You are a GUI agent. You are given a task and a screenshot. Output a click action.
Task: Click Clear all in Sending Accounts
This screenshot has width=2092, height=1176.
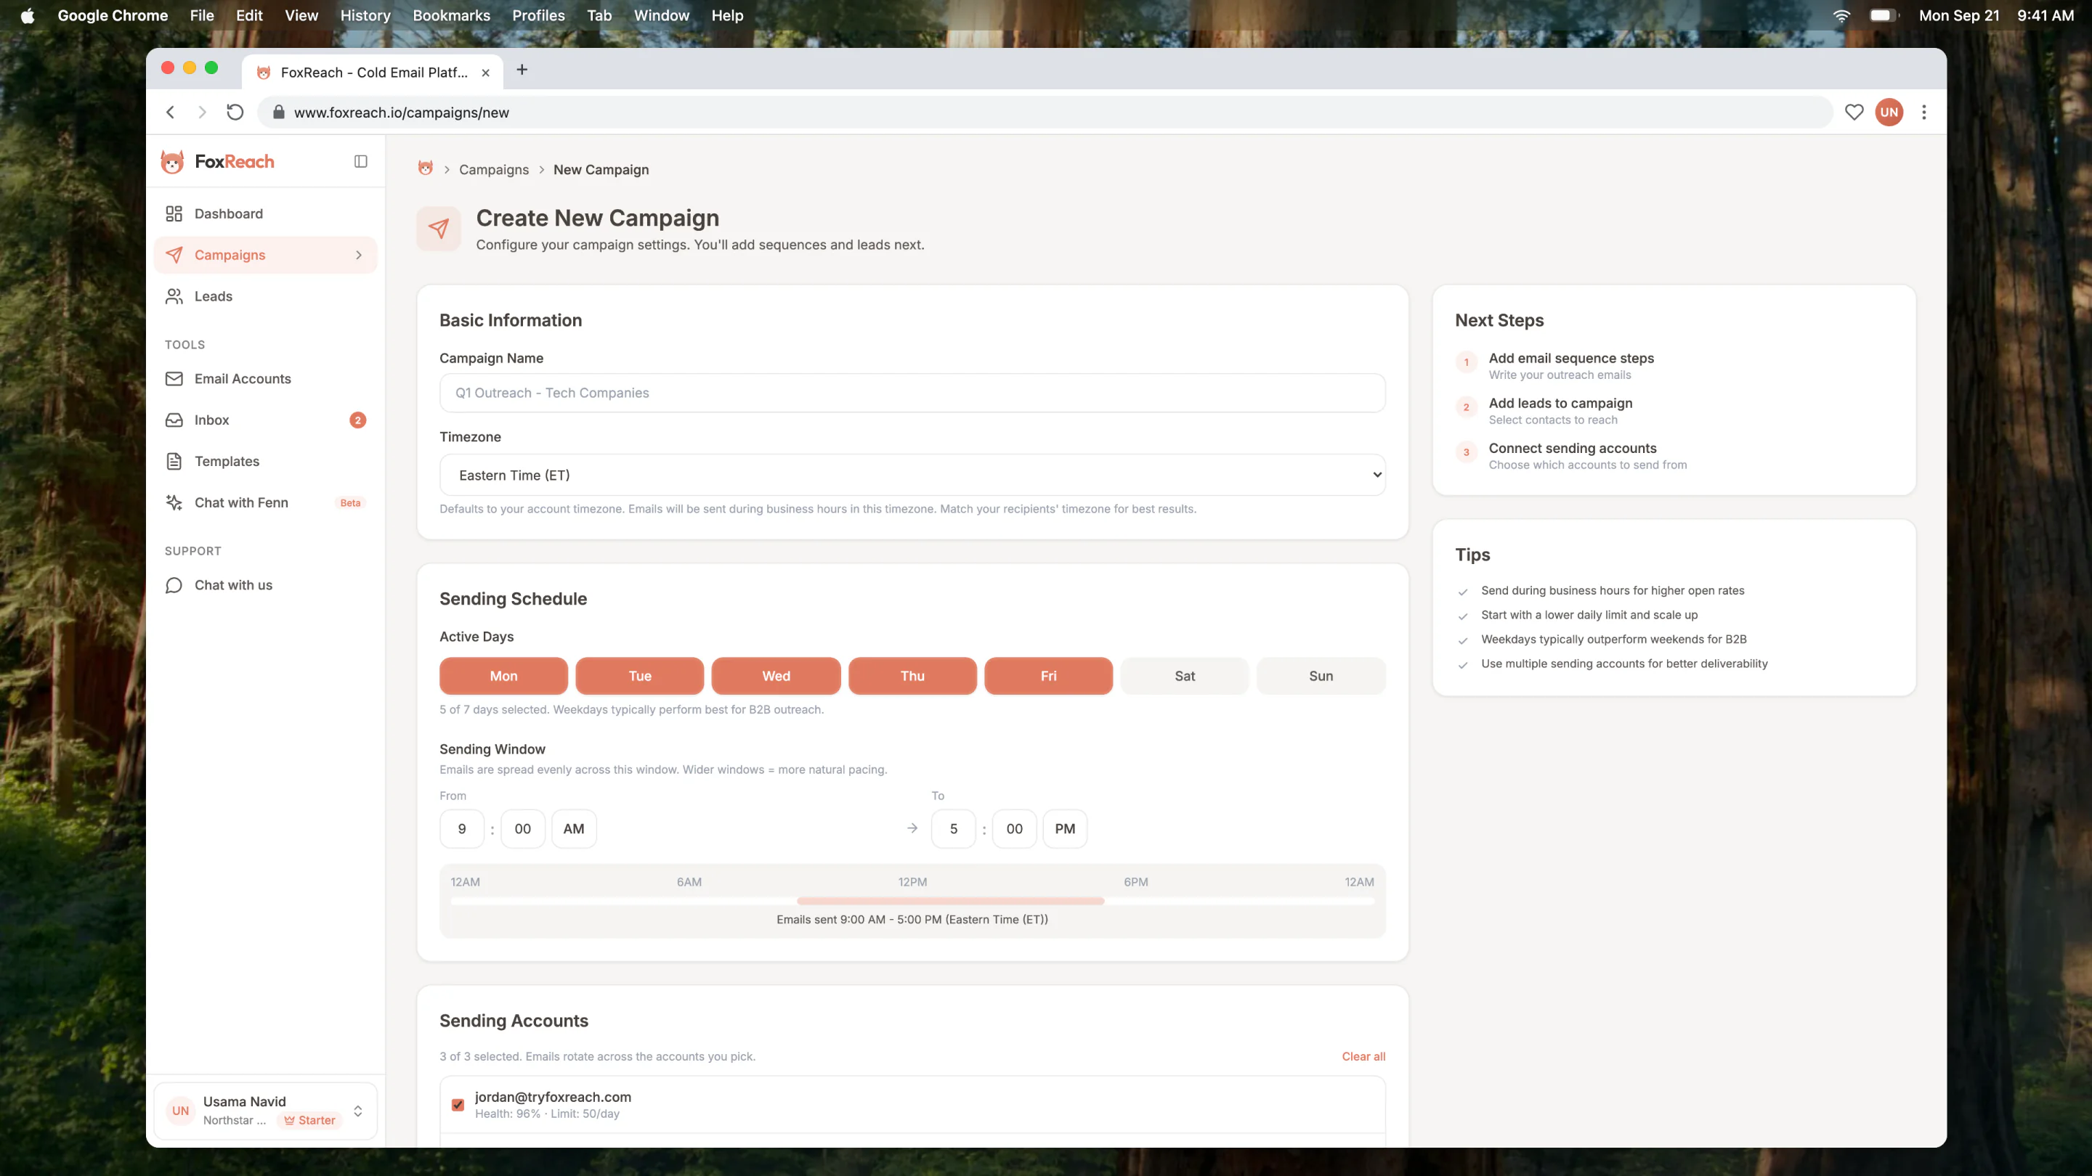coord(1363,1057)
